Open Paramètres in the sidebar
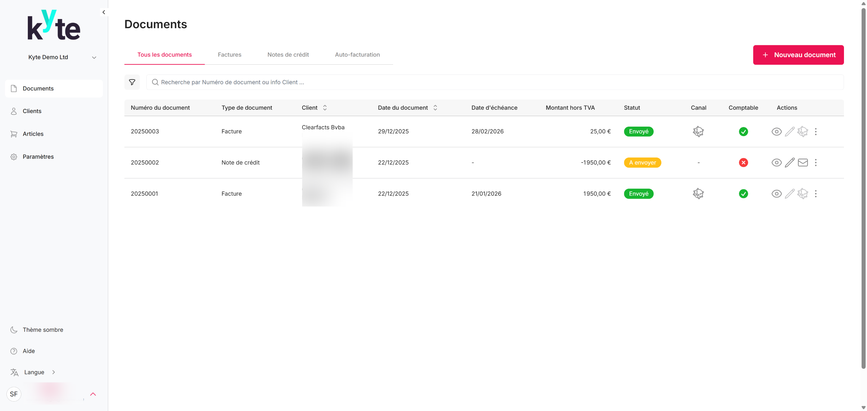867x411 pixels. [38, 157]
